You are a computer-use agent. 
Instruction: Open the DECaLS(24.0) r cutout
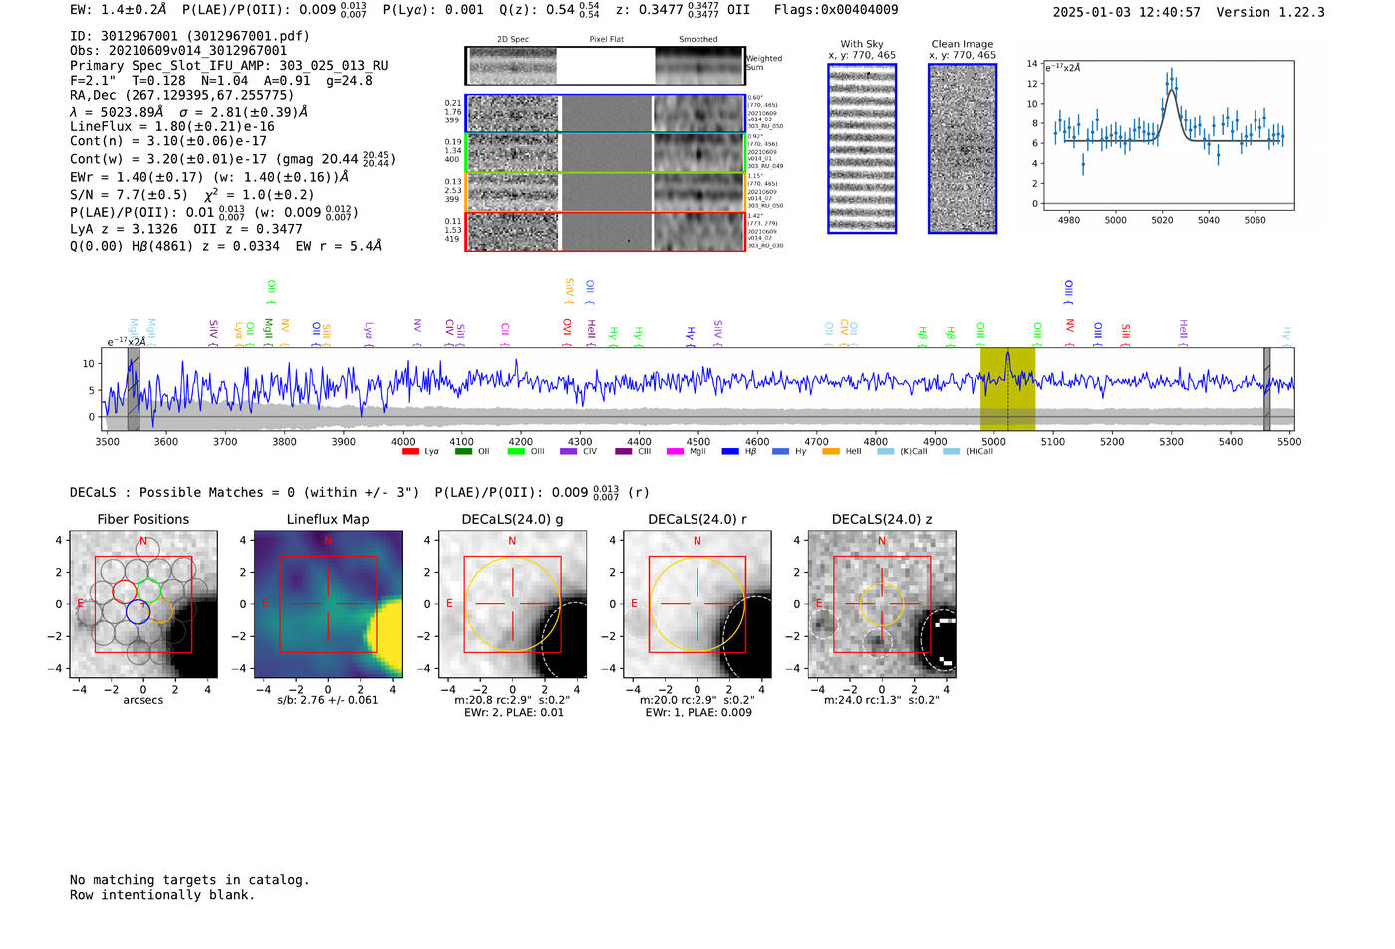(697, 604)
